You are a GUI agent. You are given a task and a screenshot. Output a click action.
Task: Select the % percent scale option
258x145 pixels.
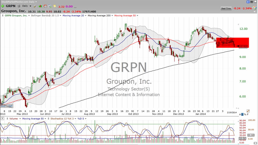(245, 114)
